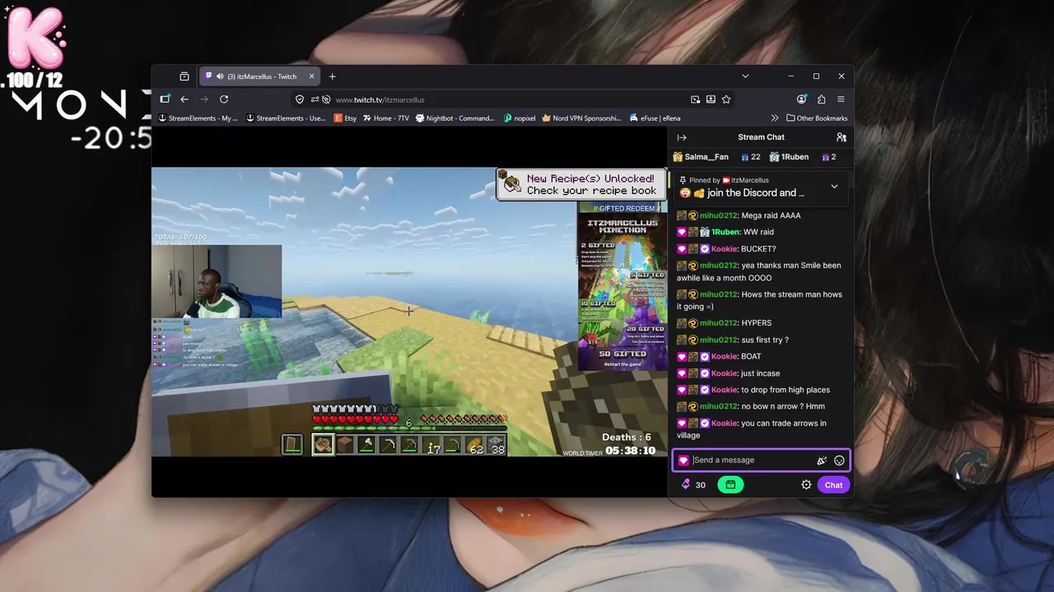Open the nopixel bookmark
Image resolution: width=1054 pixels, height=592 pixels.
(x=519, y=118)
